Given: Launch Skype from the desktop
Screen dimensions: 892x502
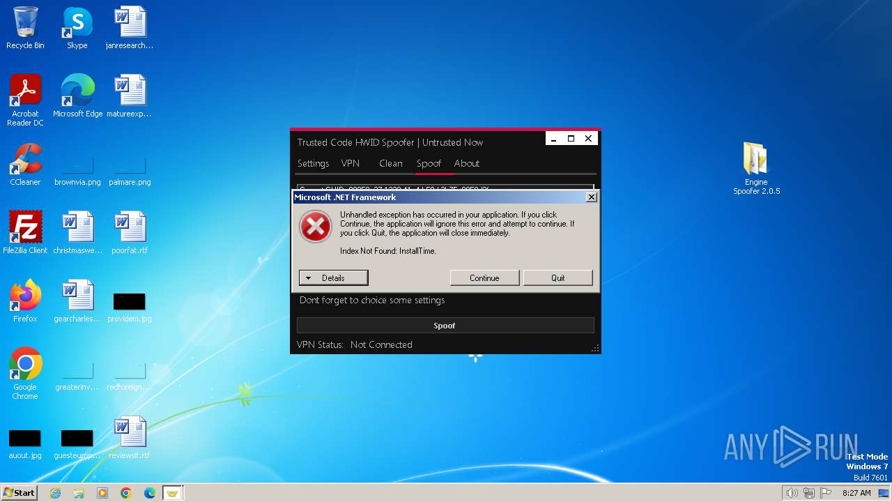Looking at the screenshot, I should [77, 28].
